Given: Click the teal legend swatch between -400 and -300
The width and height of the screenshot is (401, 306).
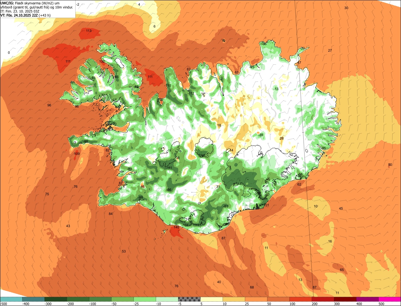Looking at the screenshot, I should click(34, 299).
